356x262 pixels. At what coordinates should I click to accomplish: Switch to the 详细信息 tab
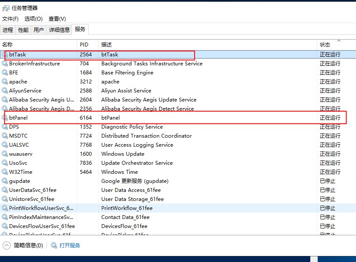coord(59,30)
